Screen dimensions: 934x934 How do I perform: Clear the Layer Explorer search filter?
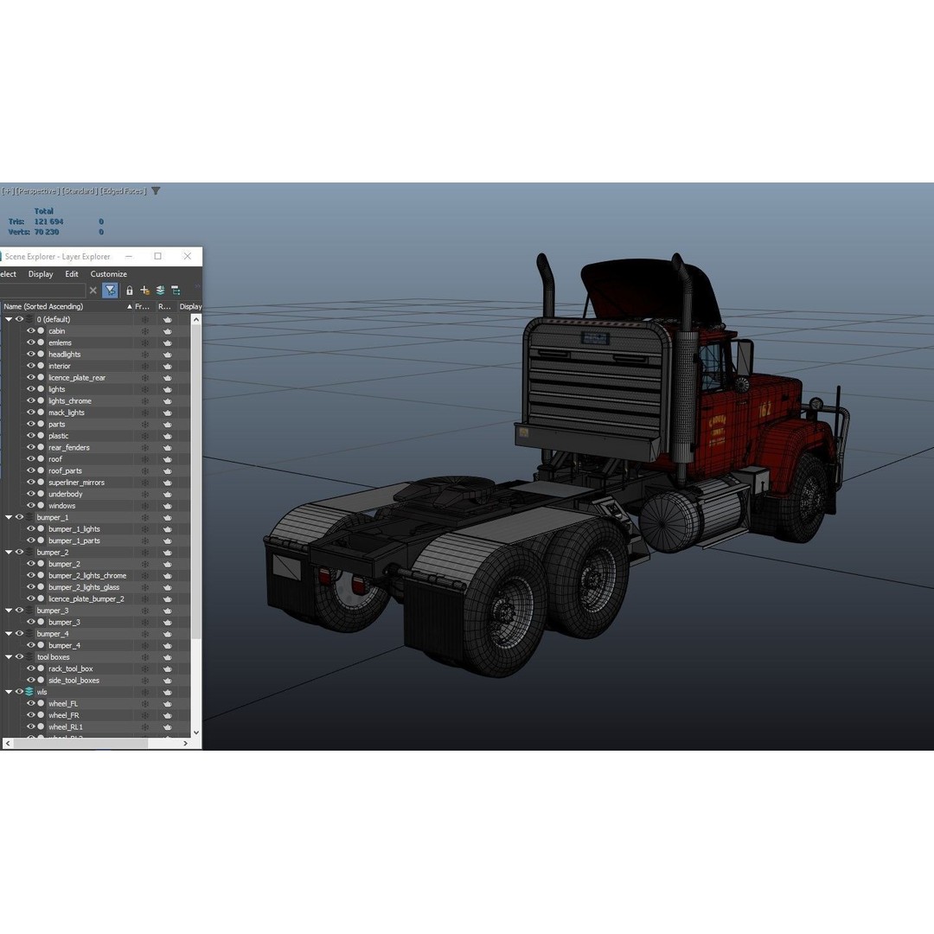click(93, 291)
